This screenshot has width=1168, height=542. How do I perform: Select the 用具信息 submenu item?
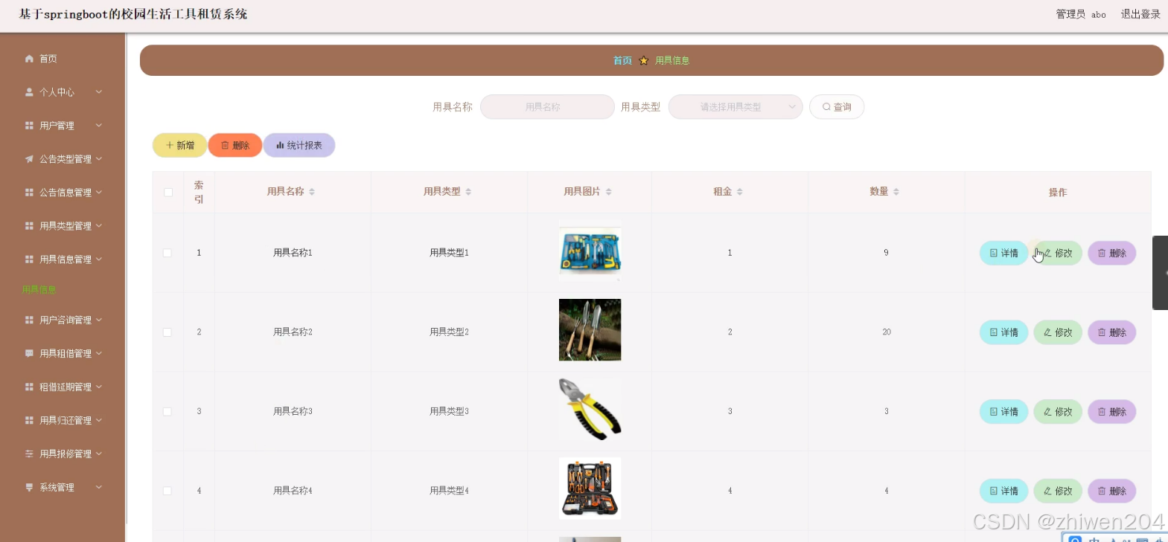click(x=39, y=290)
